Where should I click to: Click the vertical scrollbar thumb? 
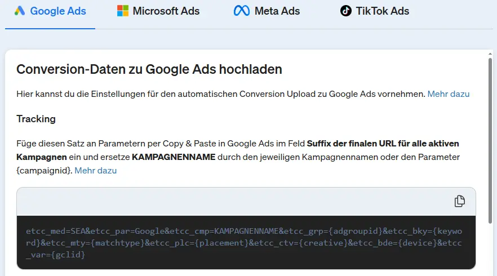[490, 140]
